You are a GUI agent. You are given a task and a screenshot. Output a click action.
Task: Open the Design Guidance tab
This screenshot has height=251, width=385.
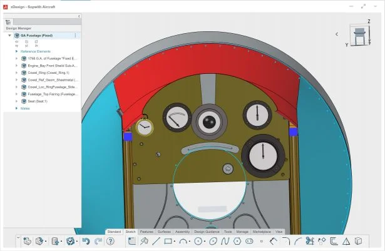[207, 232]
